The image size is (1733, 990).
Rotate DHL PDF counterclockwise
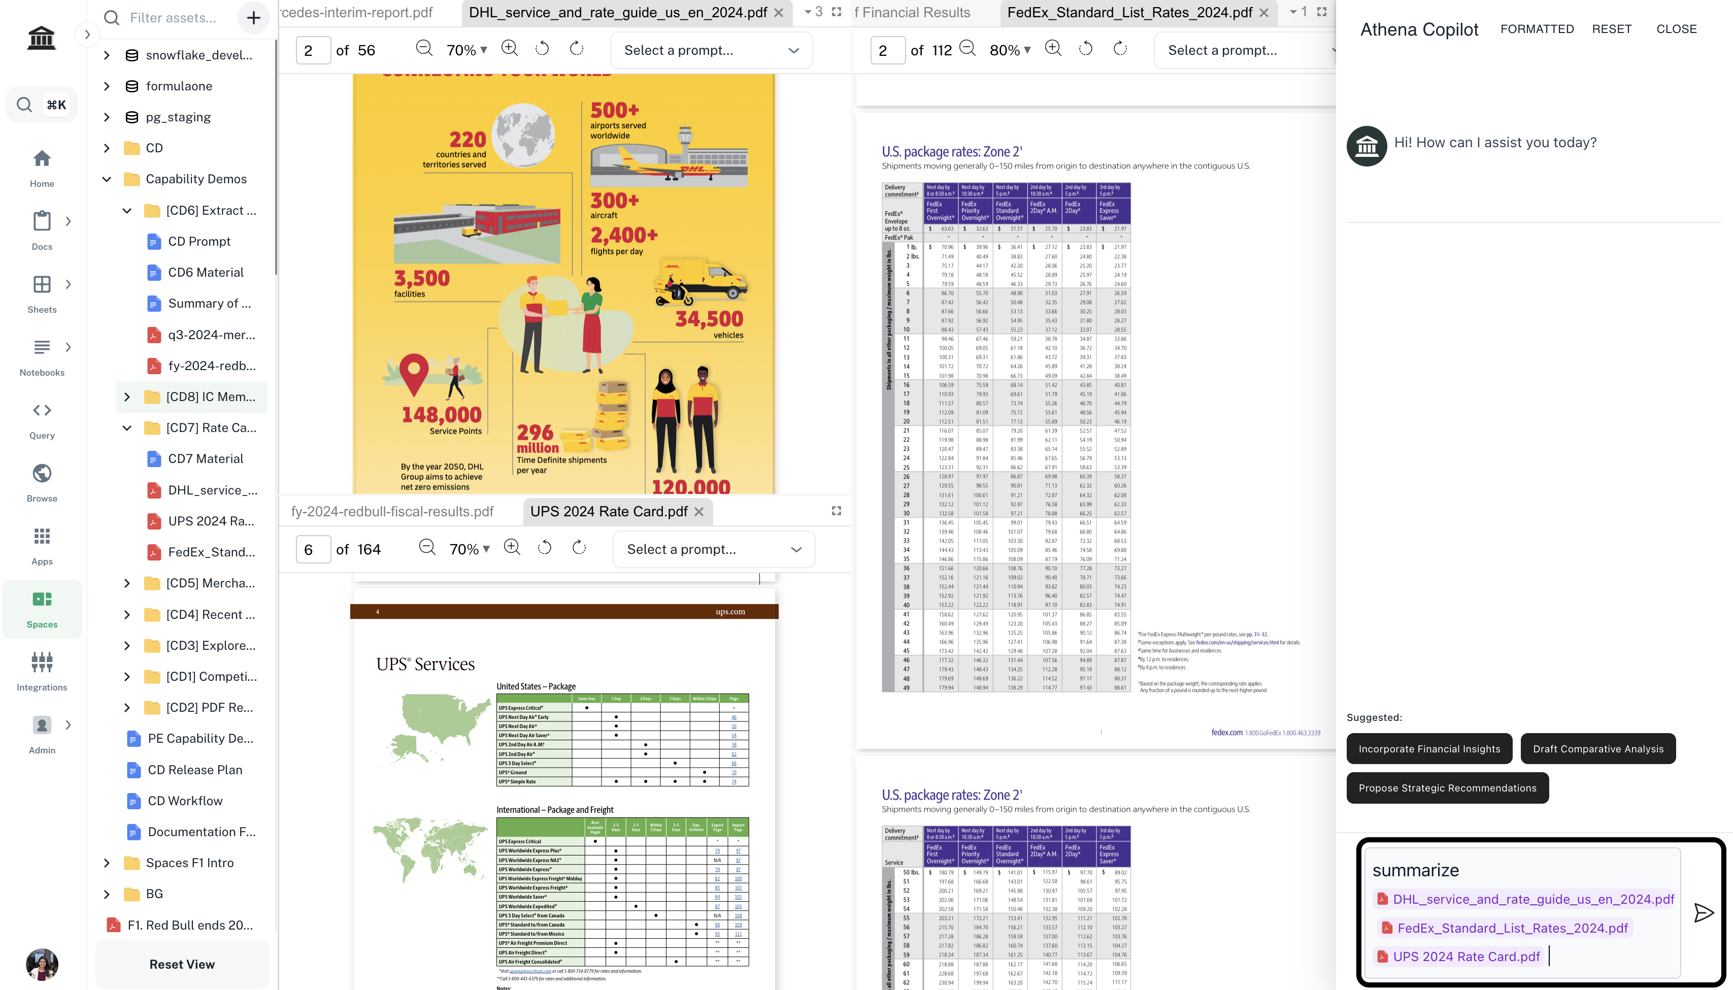coord(542,48)
